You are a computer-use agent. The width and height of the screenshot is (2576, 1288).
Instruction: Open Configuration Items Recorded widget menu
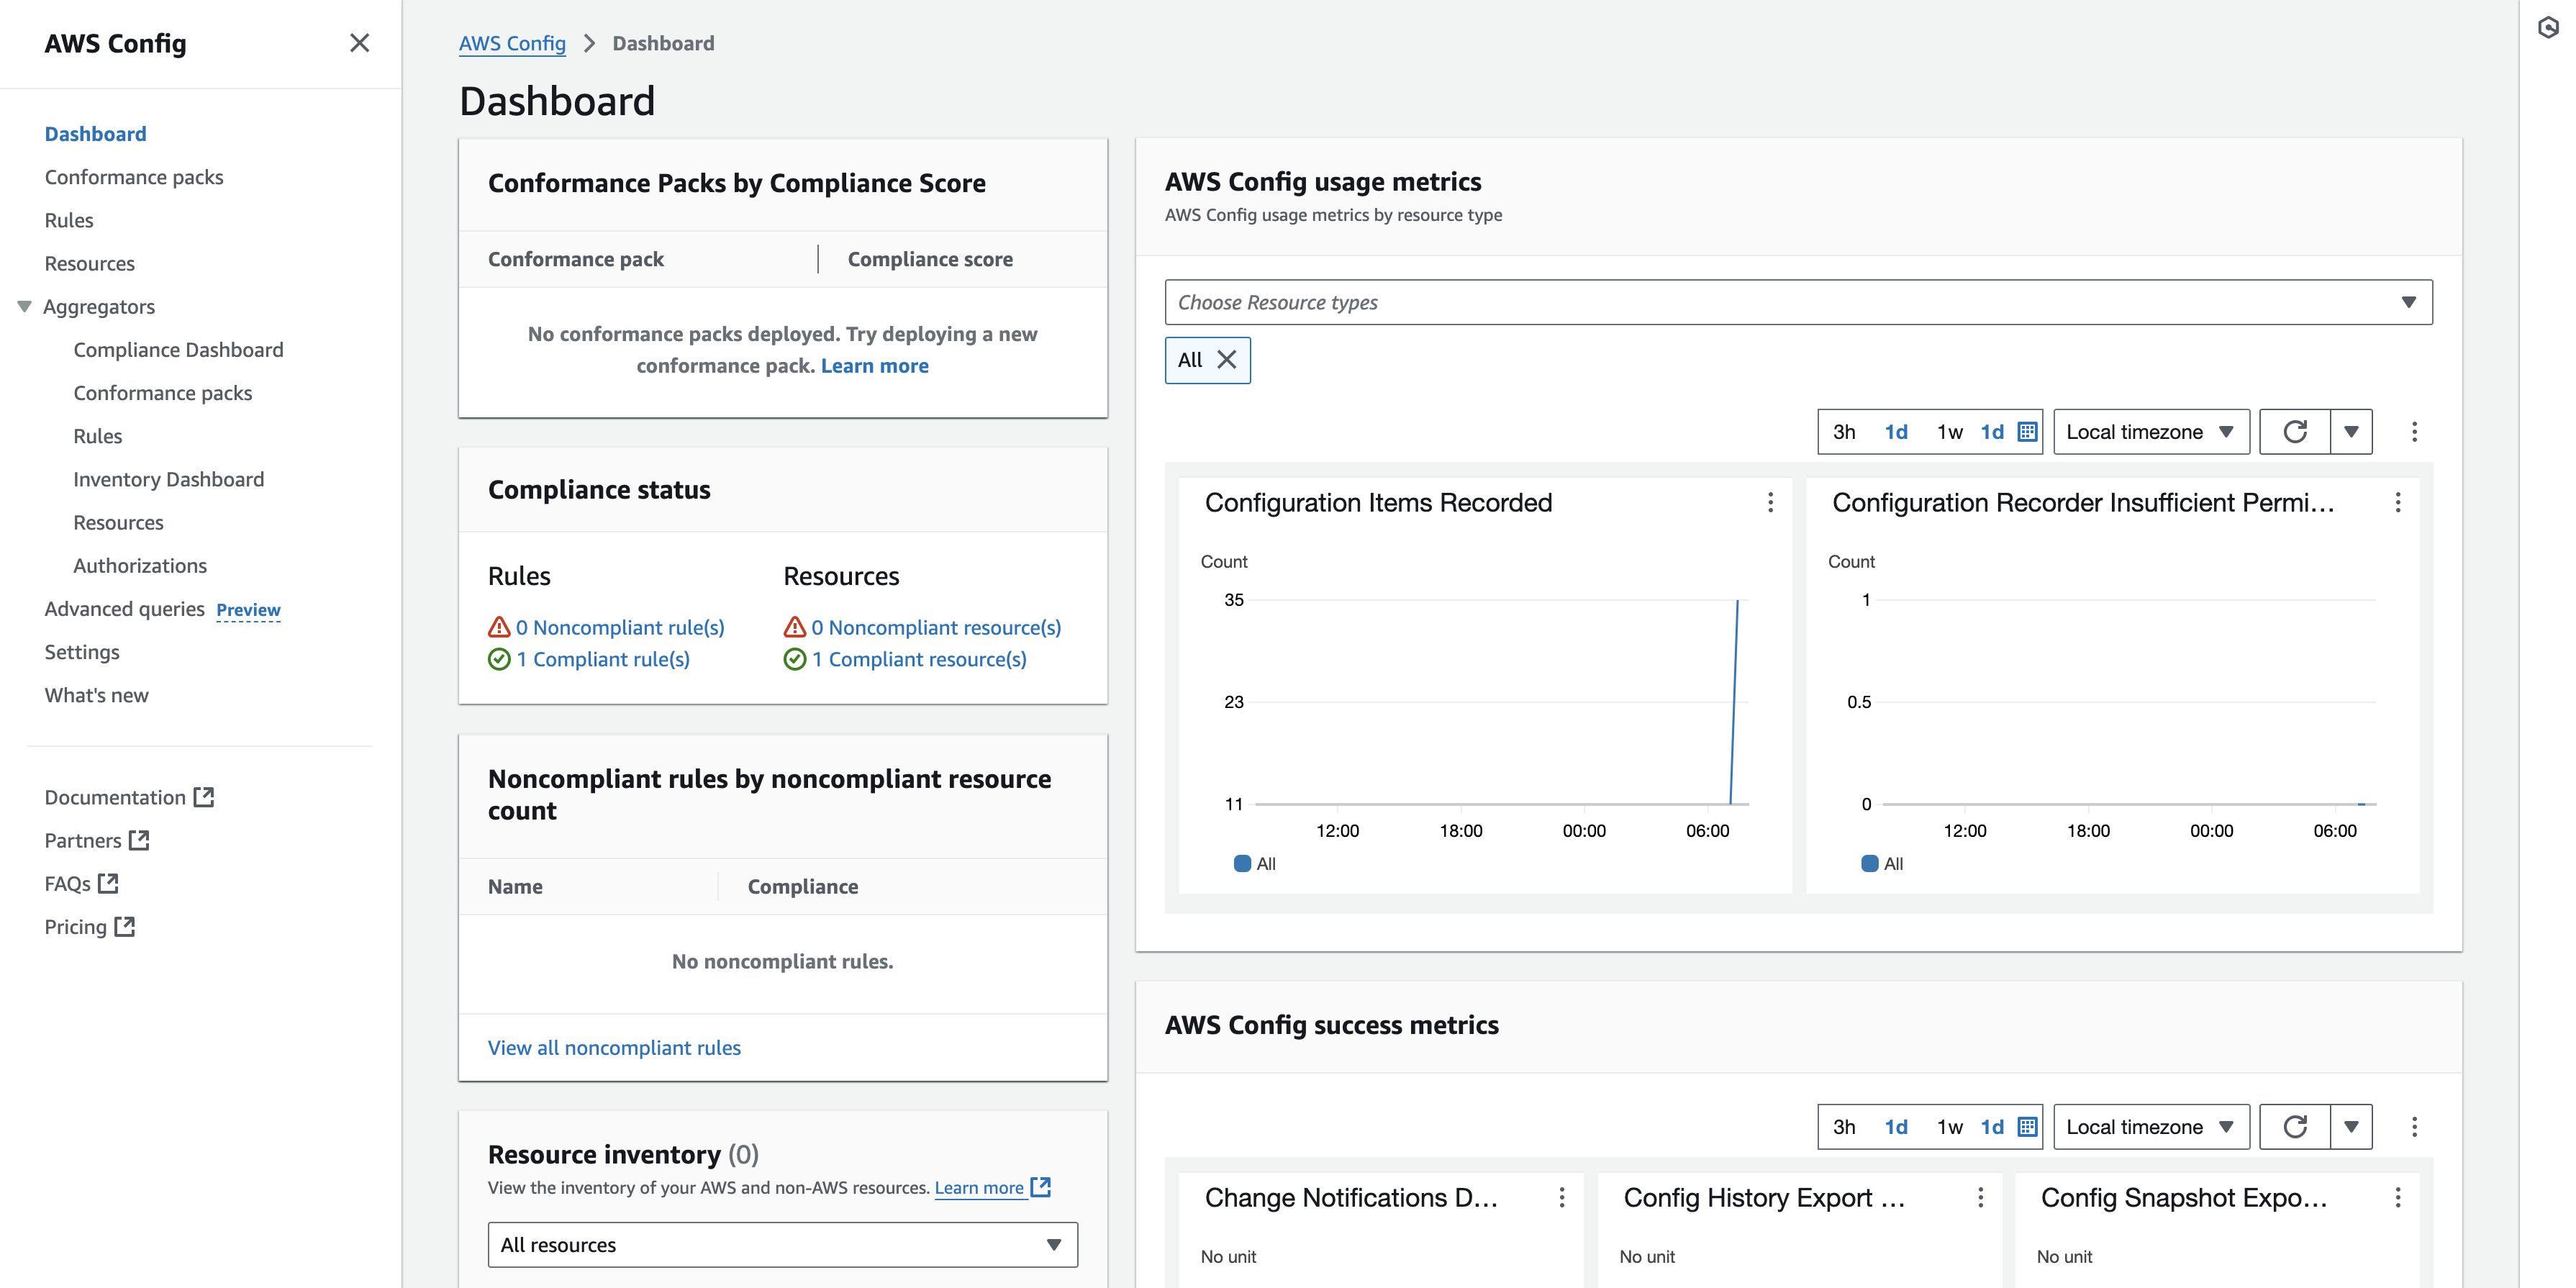tap(1770, 503)
